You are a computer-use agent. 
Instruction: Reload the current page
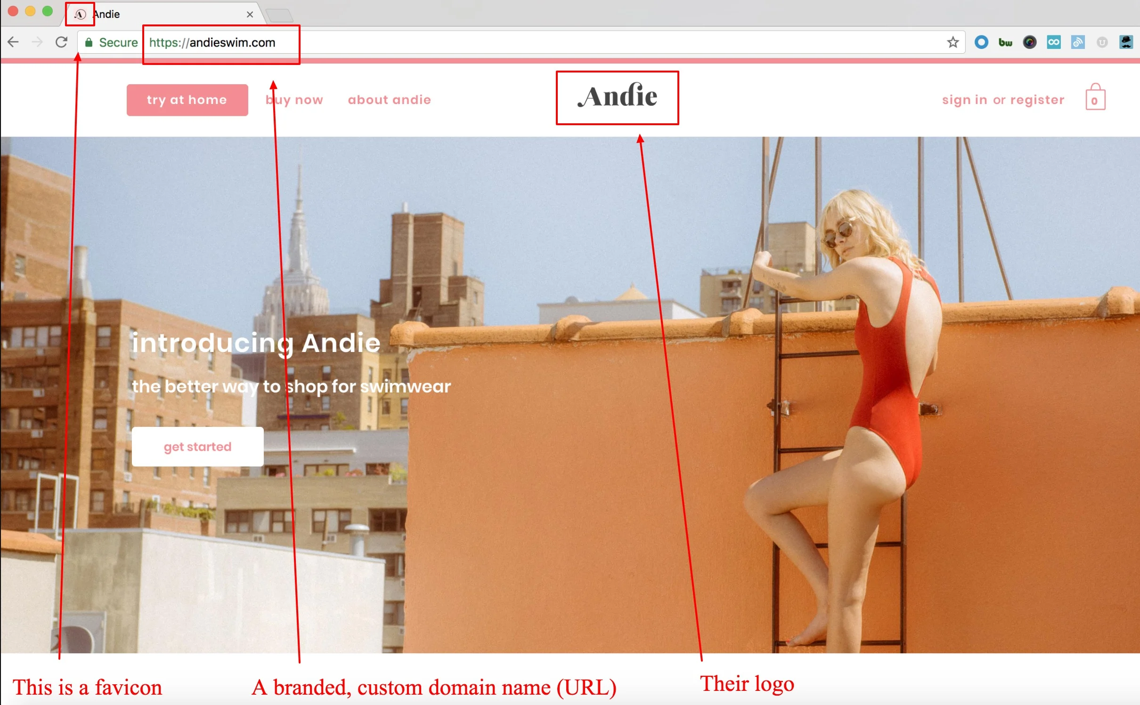62,42
